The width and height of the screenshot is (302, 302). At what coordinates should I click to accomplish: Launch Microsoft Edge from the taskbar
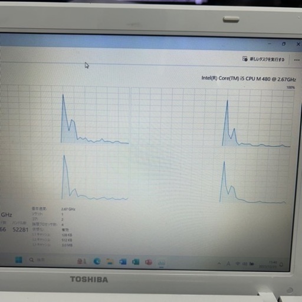[97, 261]
